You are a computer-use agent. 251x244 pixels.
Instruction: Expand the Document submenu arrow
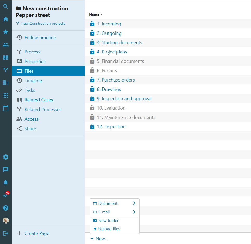(x=134, y=204)
